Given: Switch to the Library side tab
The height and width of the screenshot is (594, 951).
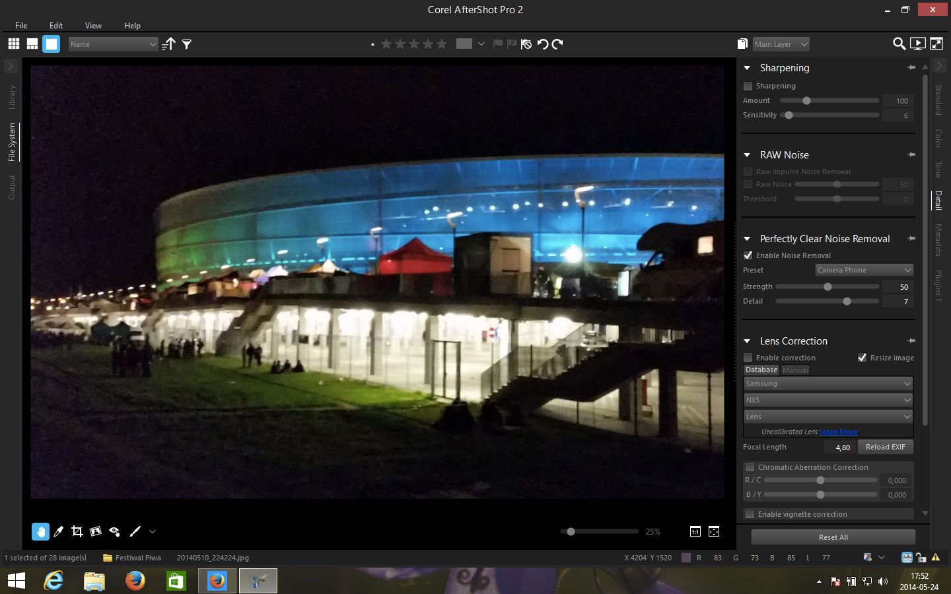Looking at the screenshot, I should (x=12, y=97).
